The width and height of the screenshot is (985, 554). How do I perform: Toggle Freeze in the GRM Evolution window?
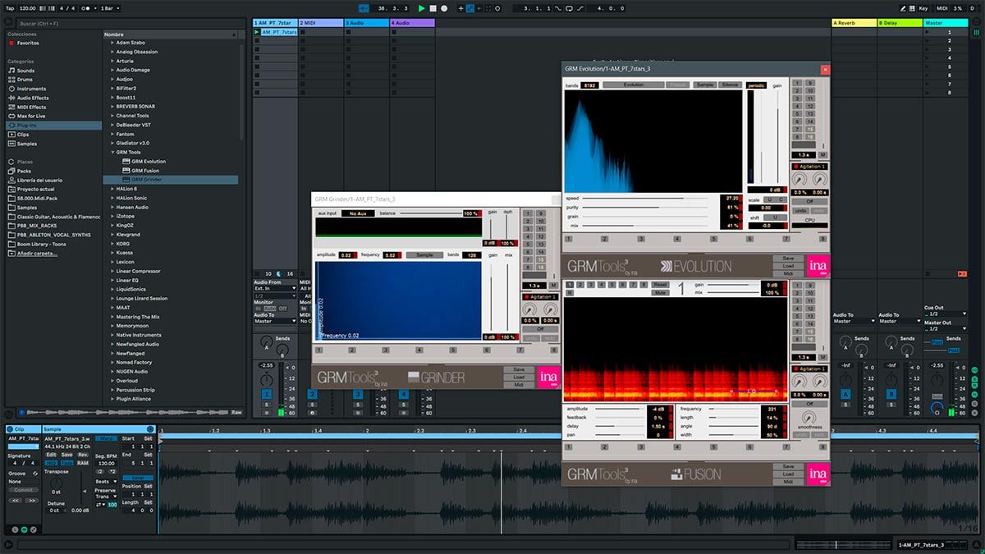(678, 85)
